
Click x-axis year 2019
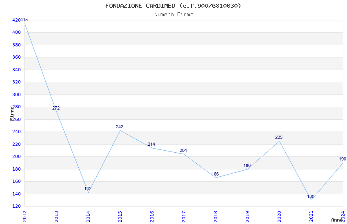pyautogui.click(x=248, y=216)
